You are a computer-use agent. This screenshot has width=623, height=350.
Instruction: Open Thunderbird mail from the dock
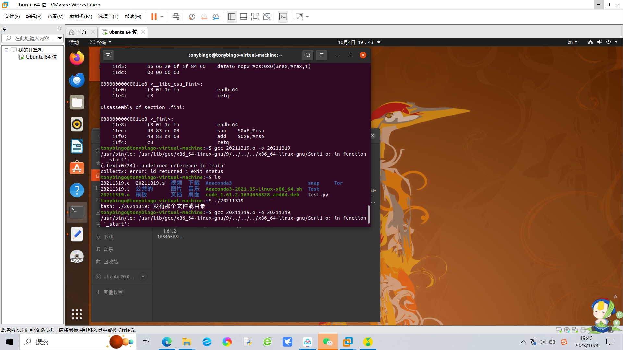pos(77,80)
